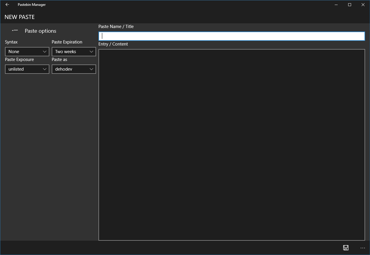Maximize the Pastebin Manager window
Screen dimensions: 370x255
point(350,5)
